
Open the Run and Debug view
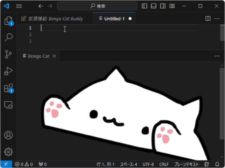point(9,71)
